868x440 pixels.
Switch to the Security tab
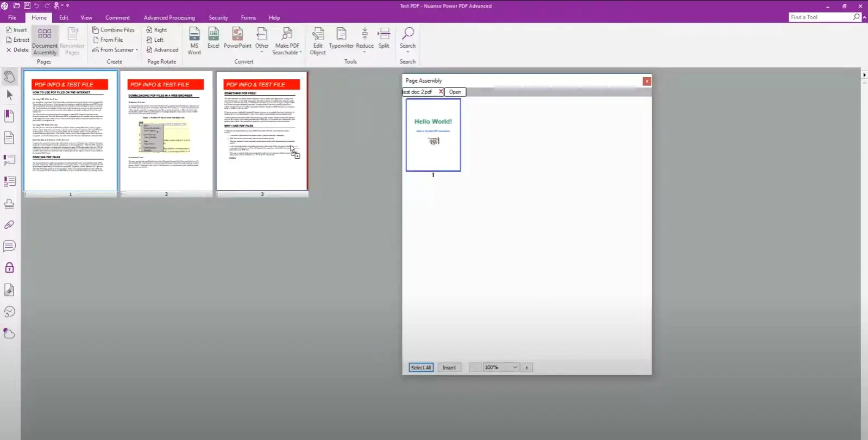[x=218, y=18]
